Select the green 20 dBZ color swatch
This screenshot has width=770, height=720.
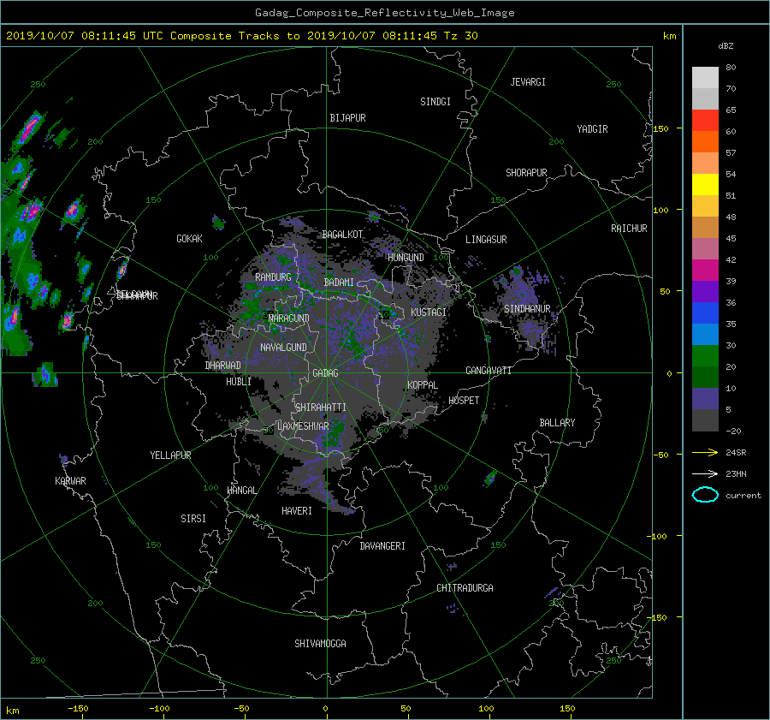(x=705, y=355)
